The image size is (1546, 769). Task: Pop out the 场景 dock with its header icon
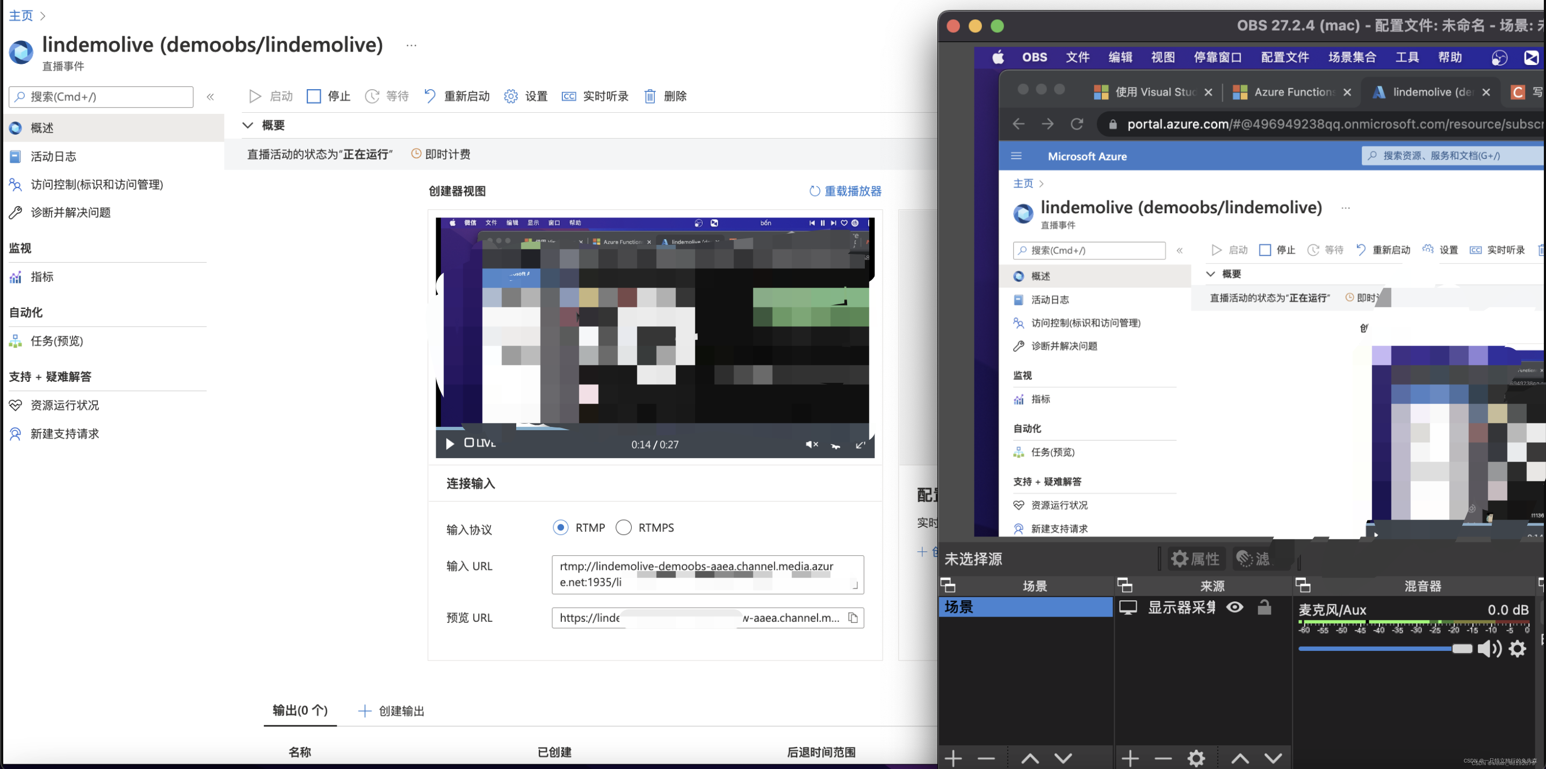click(948, 585)
